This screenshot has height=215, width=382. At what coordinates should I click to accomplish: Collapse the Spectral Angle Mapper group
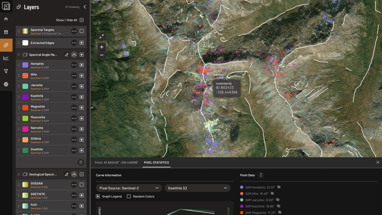point(74,55)
